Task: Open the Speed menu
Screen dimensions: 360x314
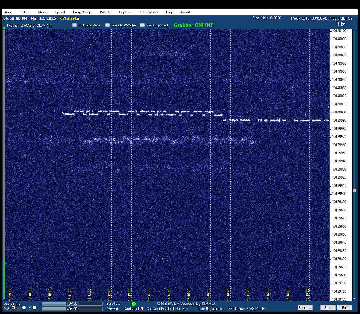Action: pos(60,12)
